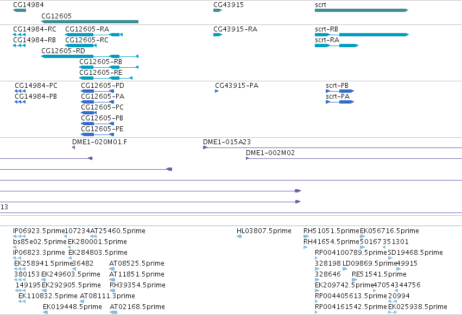Select BAC clone DME1-015A23
Screen dimensions: 462x315
tap(333, 147)
